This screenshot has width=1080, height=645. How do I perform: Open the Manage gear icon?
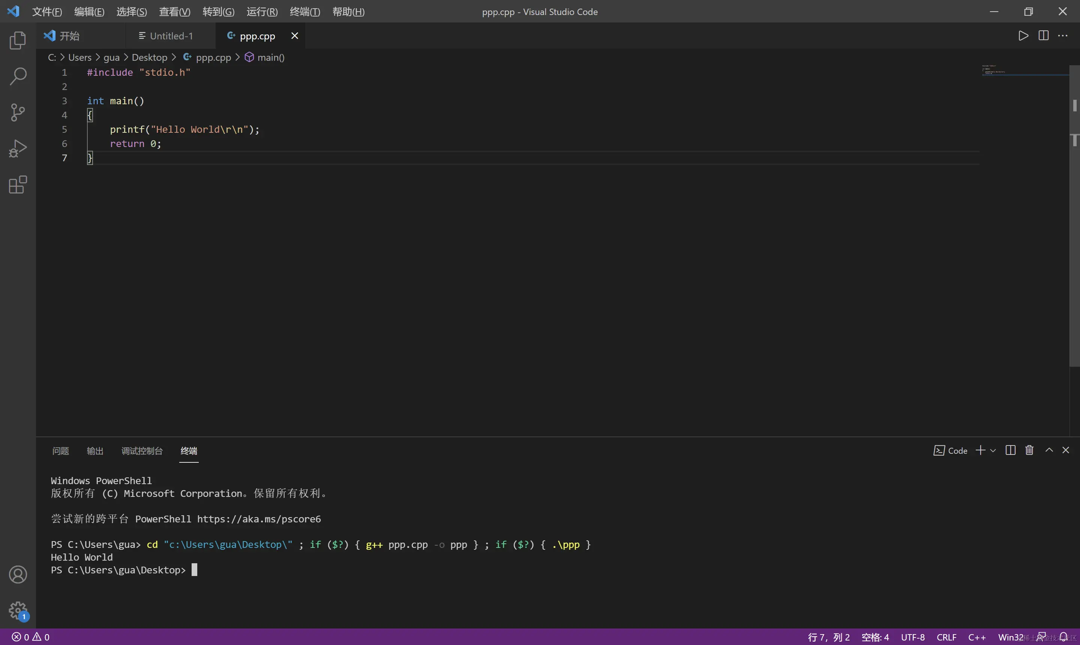18,610
